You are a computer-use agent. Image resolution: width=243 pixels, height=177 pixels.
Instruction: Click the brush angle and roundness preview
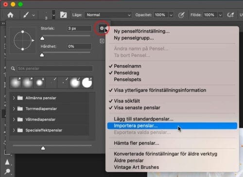[23, 40]
